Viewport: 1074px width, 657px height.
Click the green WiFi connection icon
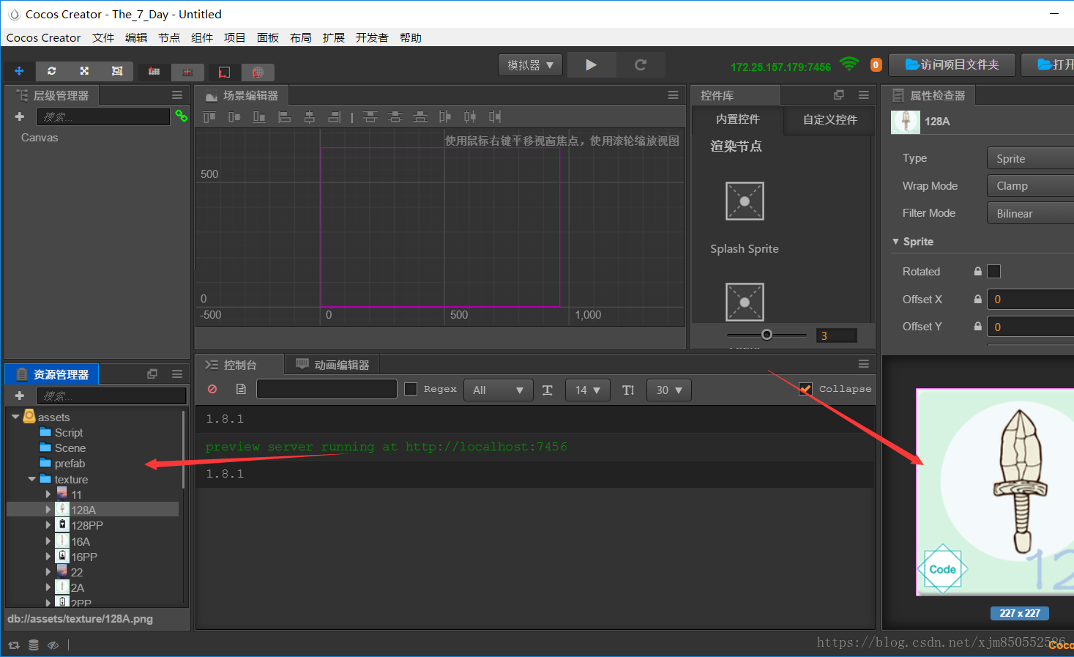click(x=849, y=64)
